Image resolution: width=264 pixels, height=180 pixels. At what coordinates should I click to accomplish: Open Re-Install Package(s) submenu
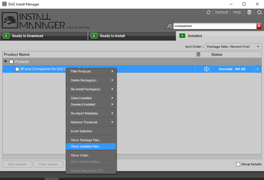(x=91, y=89)
